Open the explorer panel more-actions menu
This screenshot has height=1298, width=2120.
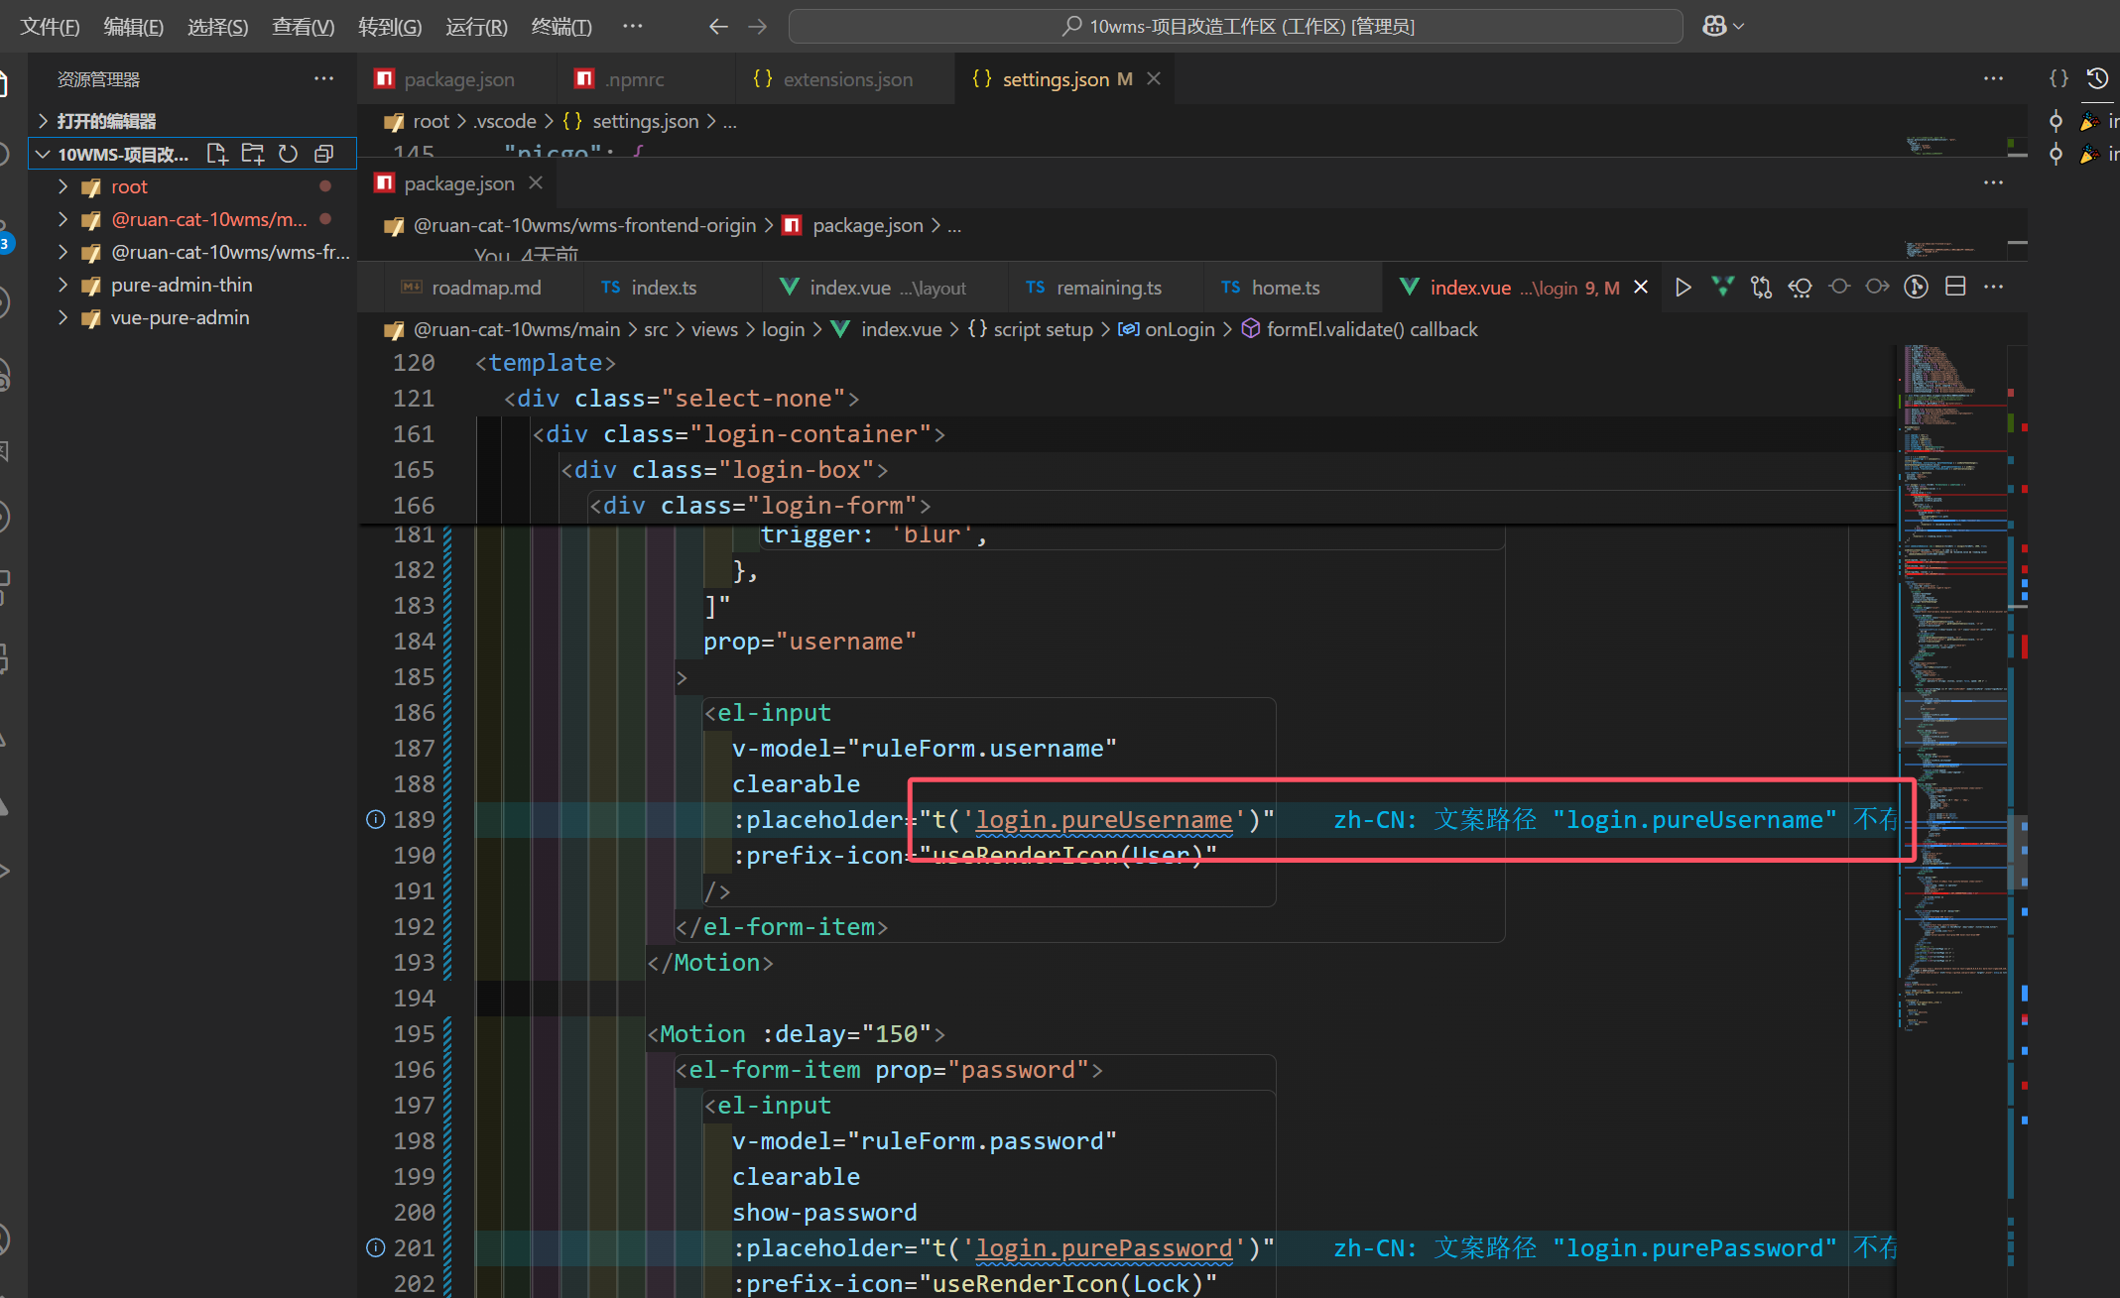[323, 78]
